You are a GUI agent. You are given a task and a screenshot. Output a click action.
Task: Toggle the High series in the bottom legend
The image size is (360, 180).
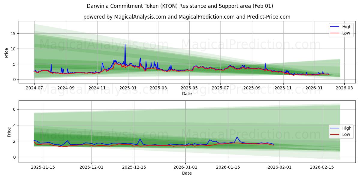tap(343, 128)
